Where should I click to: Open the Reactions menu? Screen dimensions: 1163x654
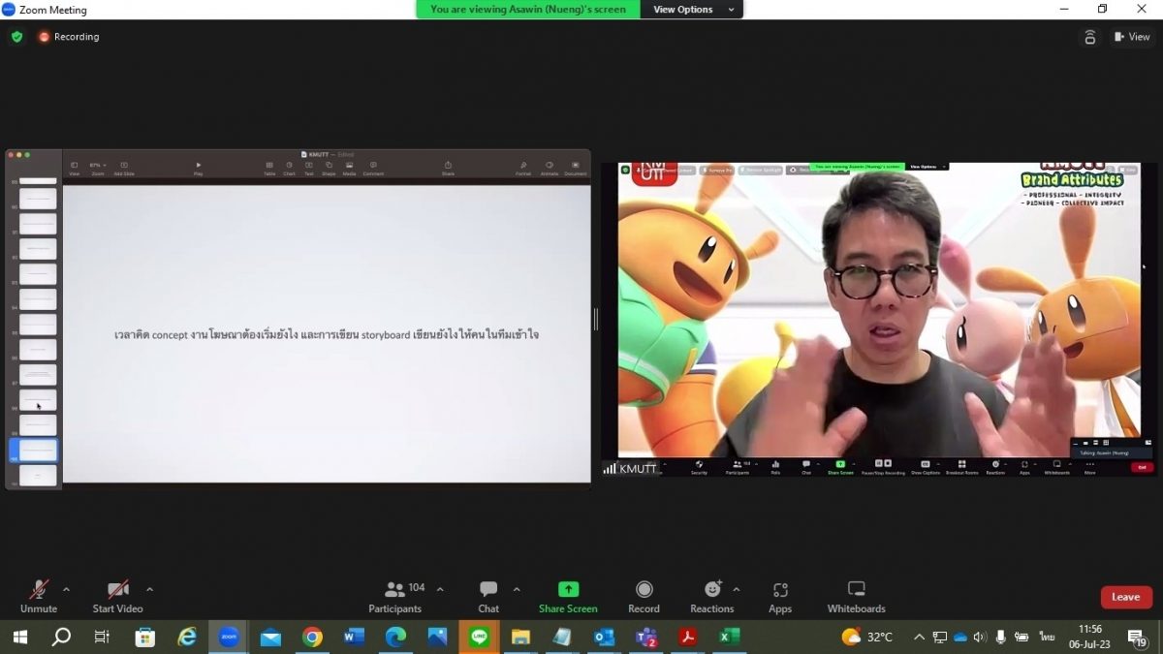712,596
